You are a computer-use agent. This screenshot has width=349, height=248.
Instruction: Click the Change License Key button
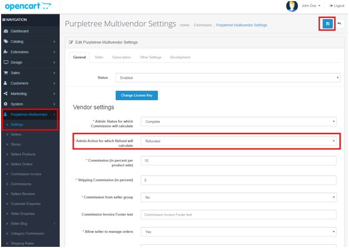pos(137,95)
